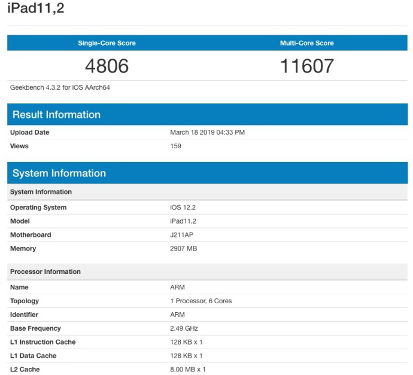The height and width of the screenshot is (375, 413).
Task: Select the Multi-Core Score header
Action: pos(307,43)
